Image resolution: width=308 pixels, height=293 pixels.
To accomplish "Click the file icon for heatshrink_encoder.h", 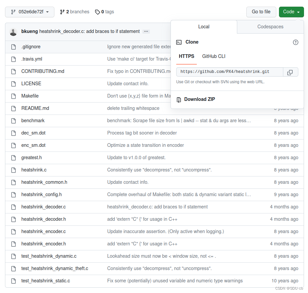I will 14,244.
